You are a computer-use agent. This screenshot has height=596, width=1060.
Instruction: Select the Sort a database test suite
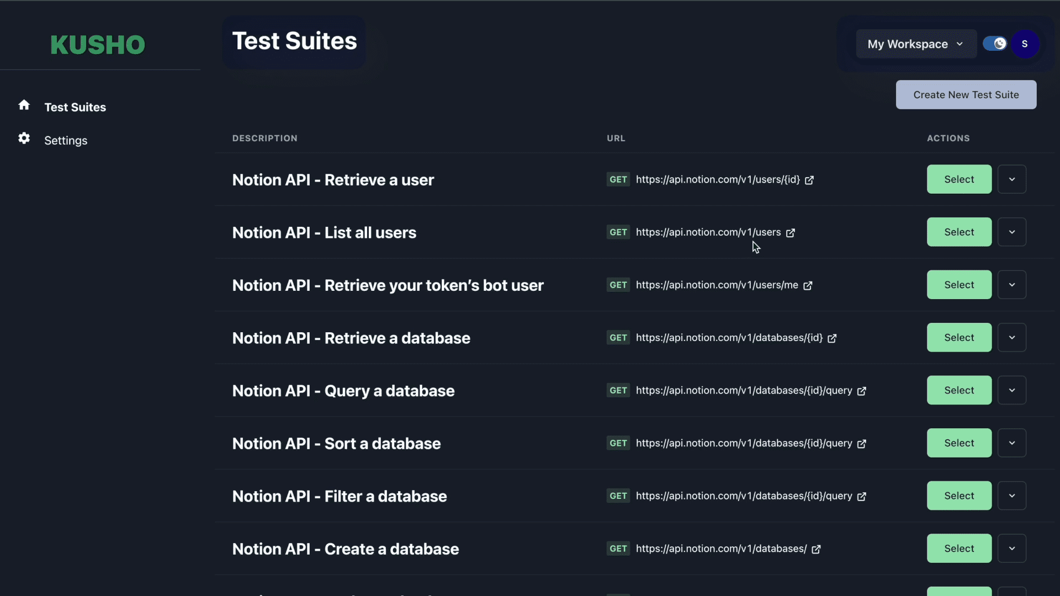tap(959, 443)
